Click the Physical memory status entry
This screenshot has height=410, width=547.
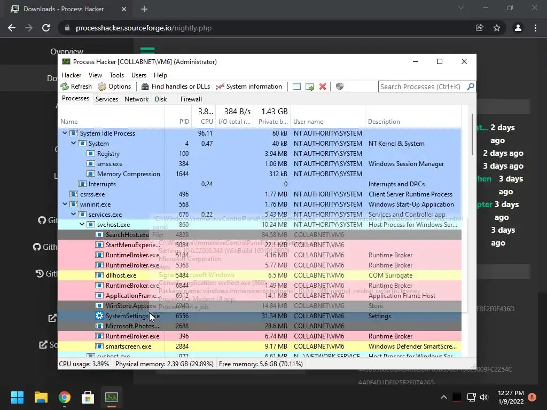164,364
